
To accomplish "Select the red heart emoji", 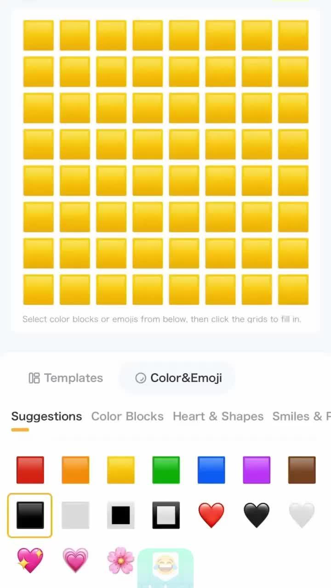I will pos(211,515).
